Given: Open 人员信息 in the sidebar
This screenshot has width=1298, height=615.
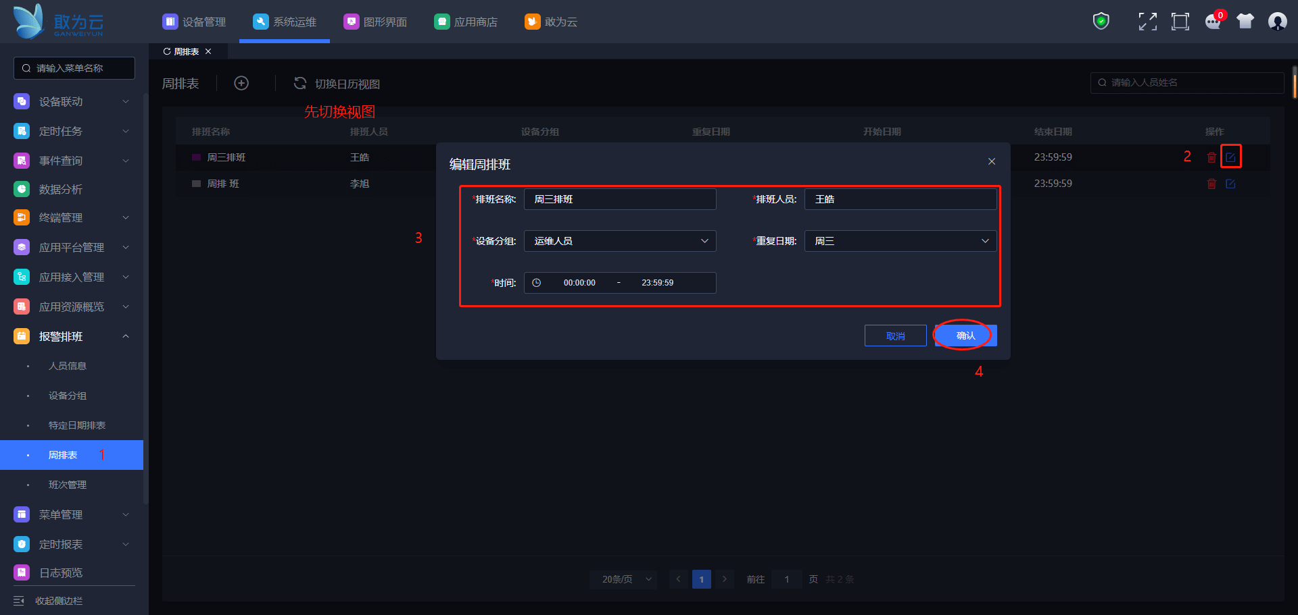Looking at the screenshot, I should pos(68,366).
